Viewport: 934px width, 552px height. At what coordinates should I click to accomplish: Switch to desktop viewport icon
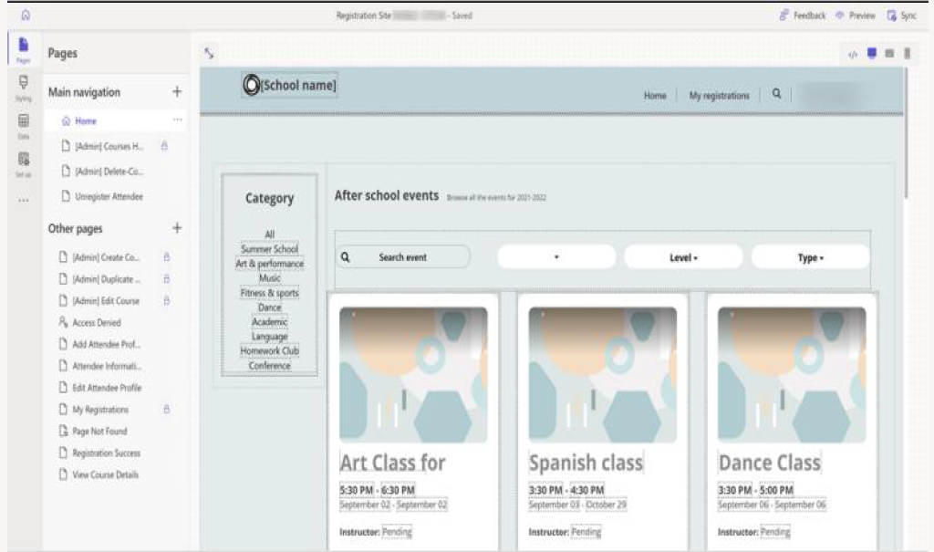pos(872,54)
